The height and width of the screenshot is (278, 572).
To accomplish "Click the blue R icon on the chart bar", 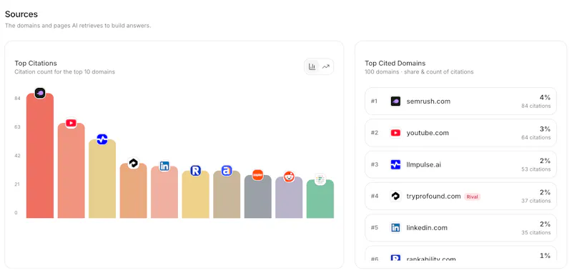I will coord(195,170).
